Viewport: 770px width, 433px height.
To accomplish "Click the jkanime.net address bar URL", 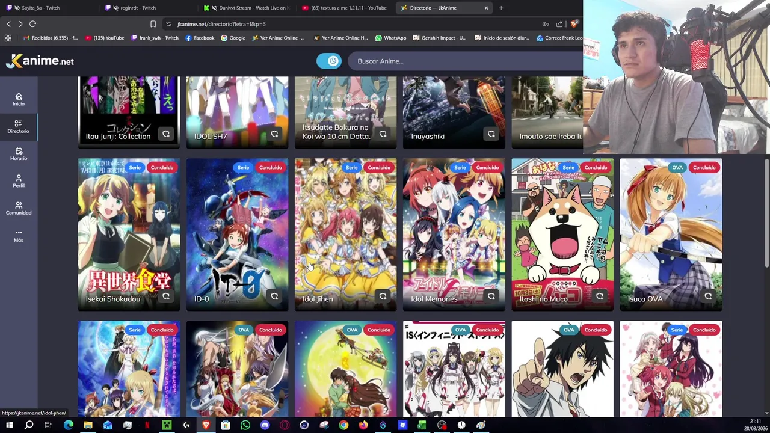I will click(221, 24).
